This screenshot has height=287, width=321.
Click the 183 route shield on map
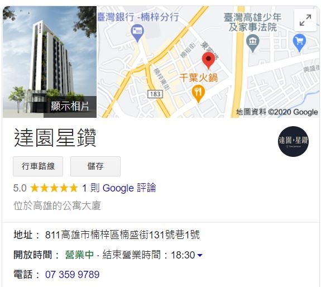click(x=155, y=94)
